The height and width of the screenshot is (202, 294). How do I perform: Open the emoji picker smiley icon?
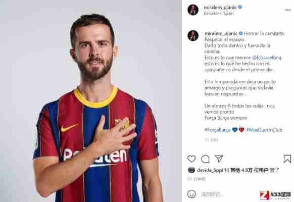coord(191,194)
